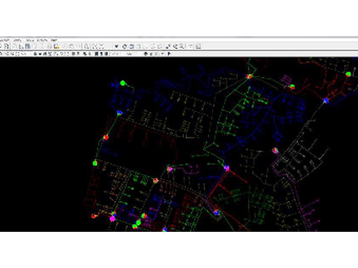Click the first icon in the top toolbar
358x268 pixels.
[2, 46]
